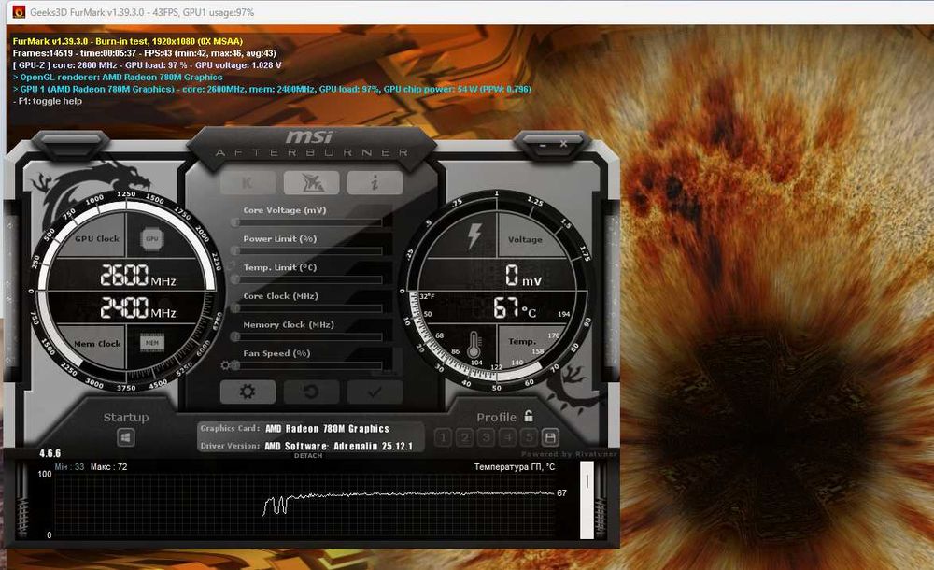Adjust the Power Limit slider handle

pyautogui.click(x=235, y=251)
